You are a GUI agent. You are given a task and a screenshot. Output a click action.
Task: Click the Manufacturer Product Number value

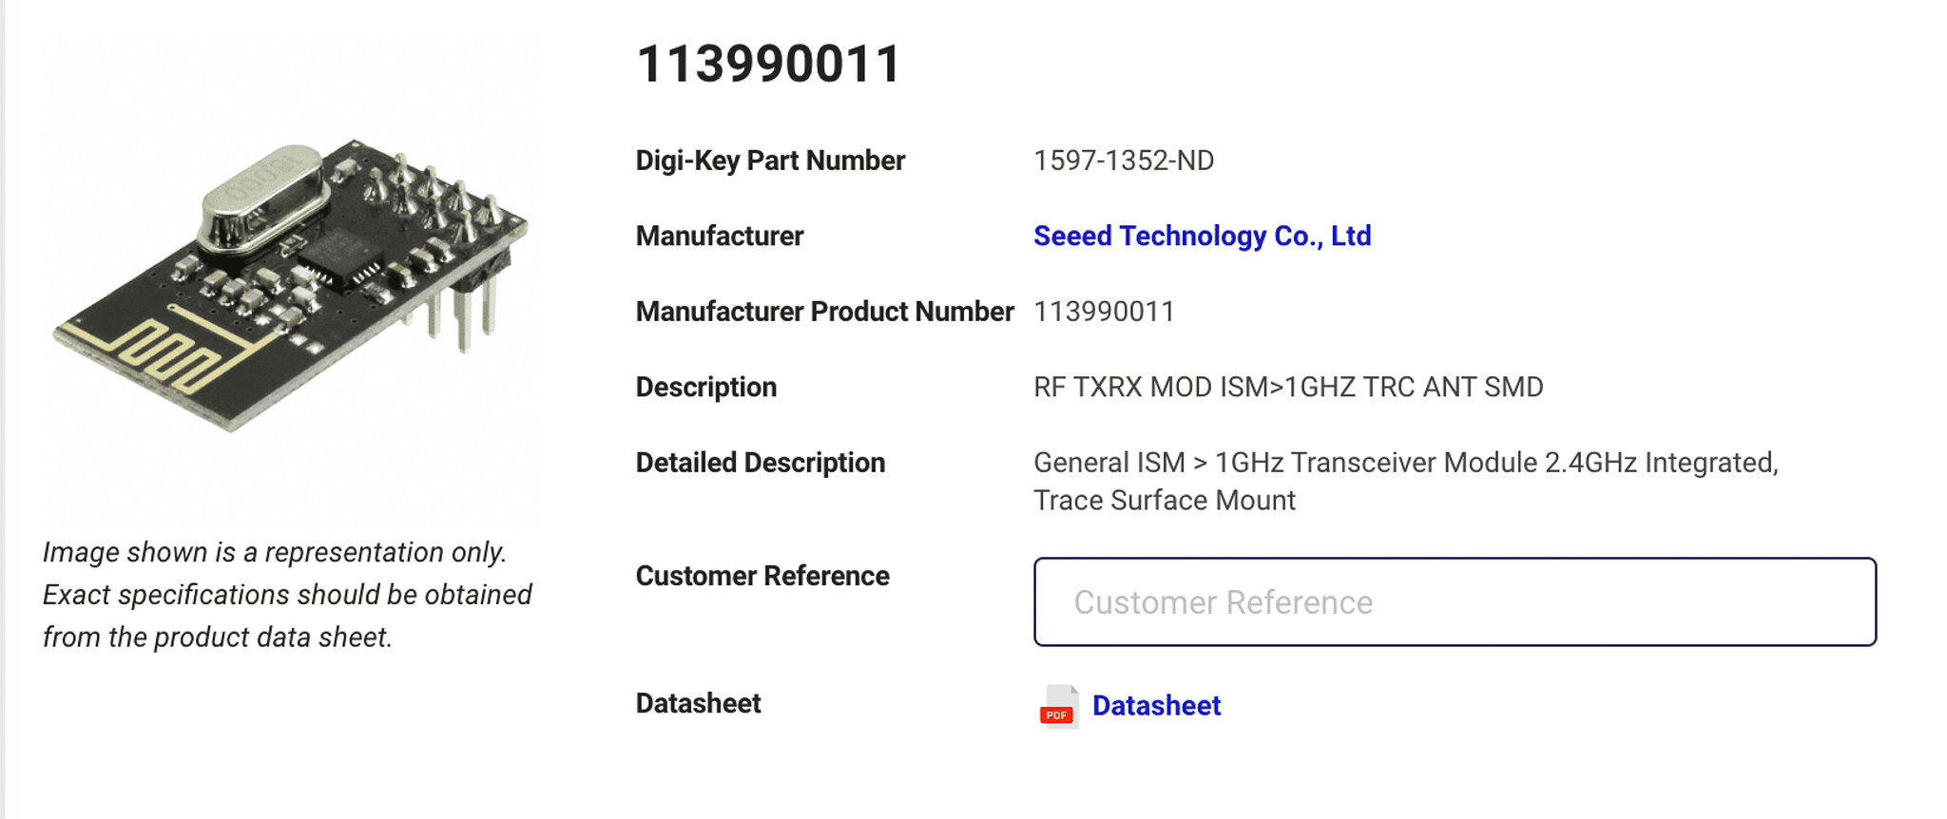coord(1104,312)
